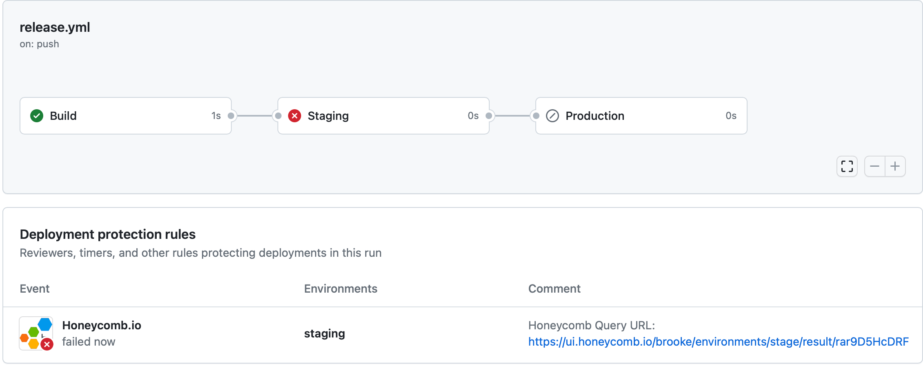
Task: Click the 'failed now' status text
Action: (x=89, y=342)
